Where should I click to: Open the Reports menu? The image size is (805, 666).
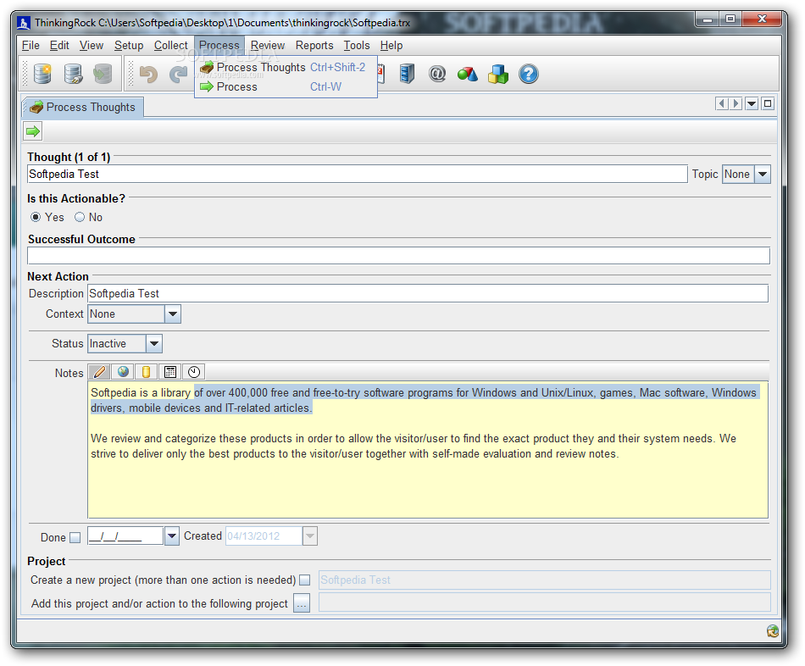click(314, 45)
